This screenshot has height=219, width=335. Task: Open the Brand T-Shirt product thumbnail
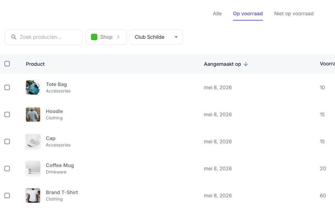pyautogui.click(x=33, y=196)
